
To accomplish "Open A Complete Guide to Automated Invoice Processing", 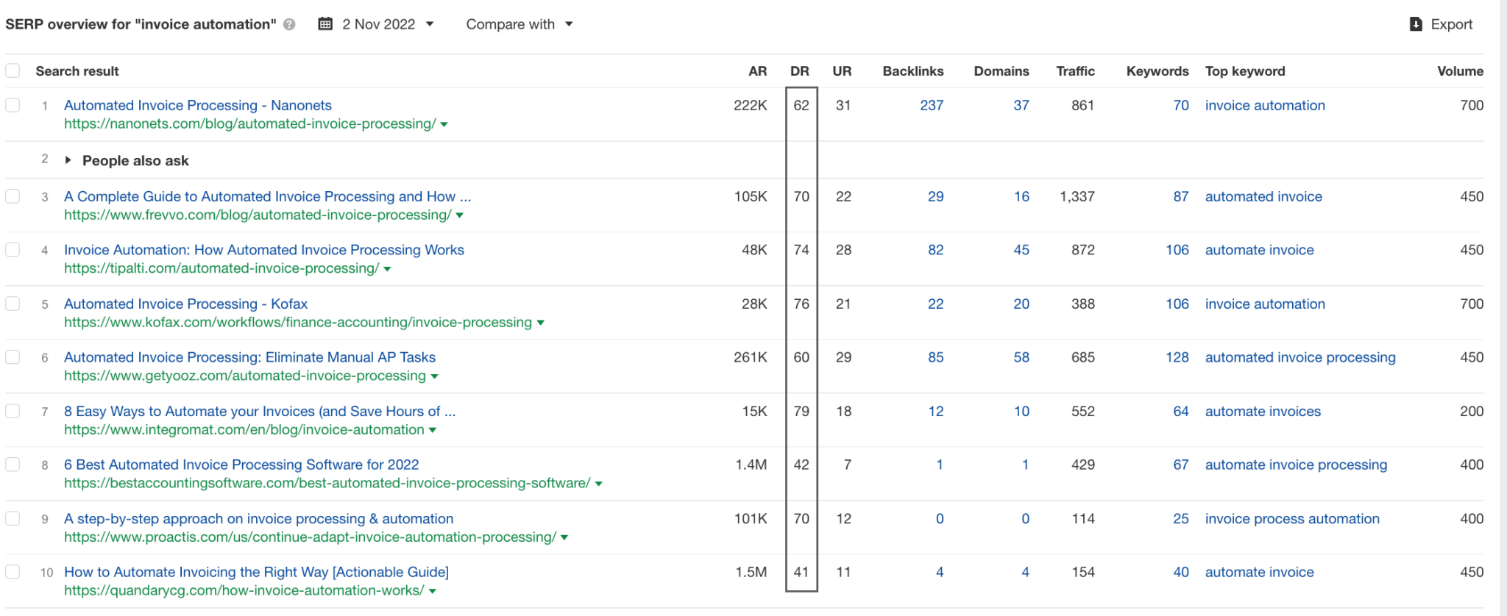I will [268, 196].
